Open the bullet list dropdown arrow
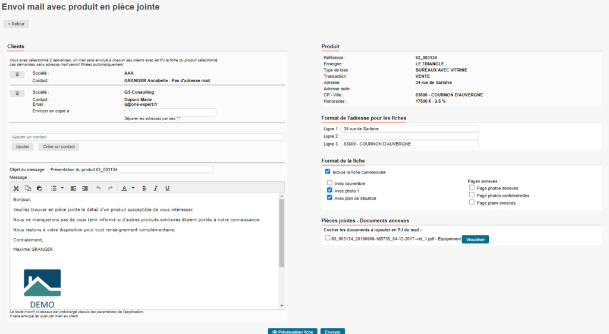This screenshot has width=609, height=334. click(62, 188)
